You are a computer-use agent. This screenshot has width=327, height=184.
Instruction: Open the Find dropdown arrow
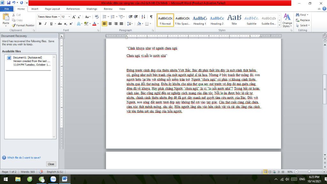[308, 15]
